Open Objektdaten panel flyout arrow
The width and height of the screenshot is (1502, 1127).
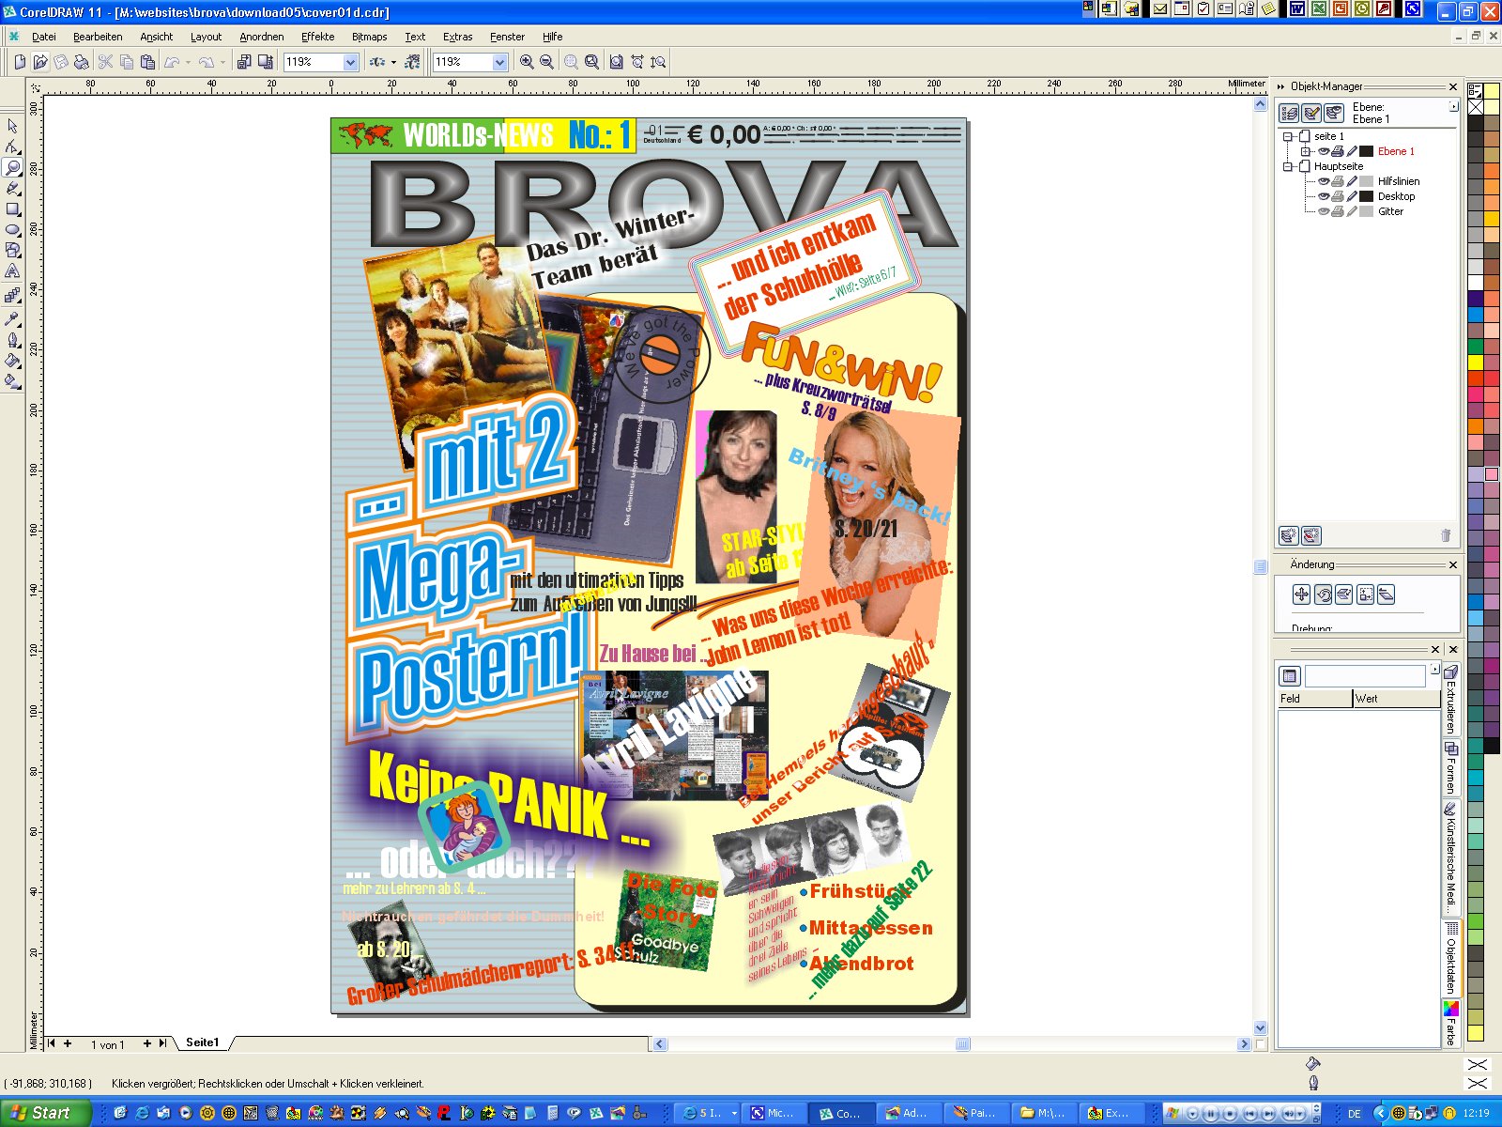[x=1433, y=670]
